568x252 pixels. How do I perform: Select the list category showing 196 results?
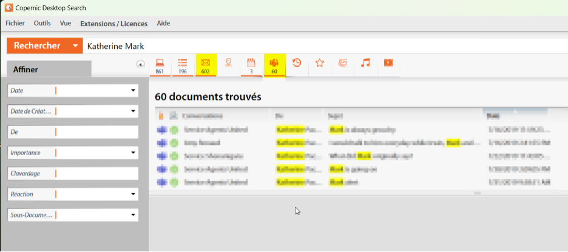183,65
